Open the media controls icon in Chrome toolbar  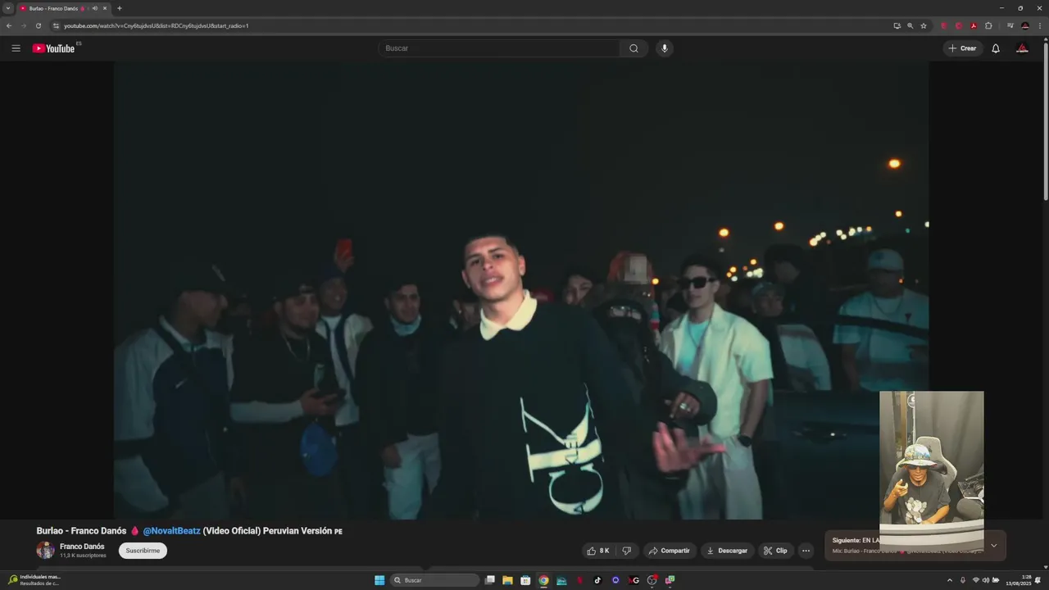(x=1010, y=25)
